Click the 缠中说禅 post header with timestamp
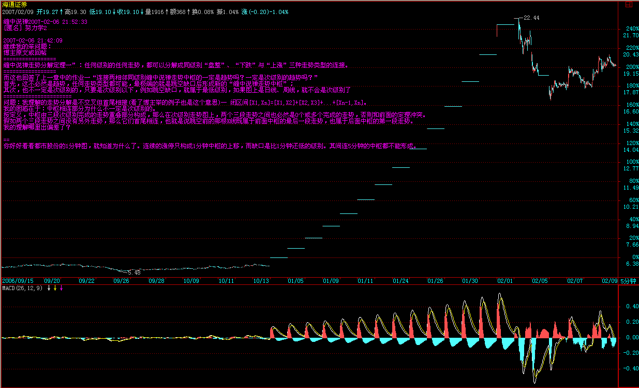This screenshot has height=388, width=639. pyautogui.click(x=46, y=22)
